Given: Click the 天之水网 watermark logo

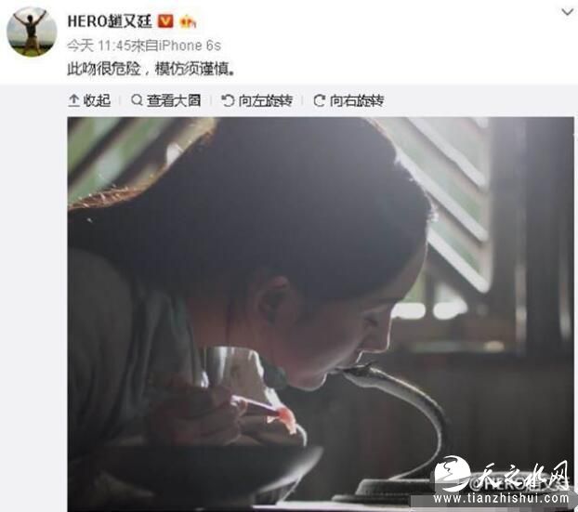Looking at the screenshot, I should click(502, 475).
